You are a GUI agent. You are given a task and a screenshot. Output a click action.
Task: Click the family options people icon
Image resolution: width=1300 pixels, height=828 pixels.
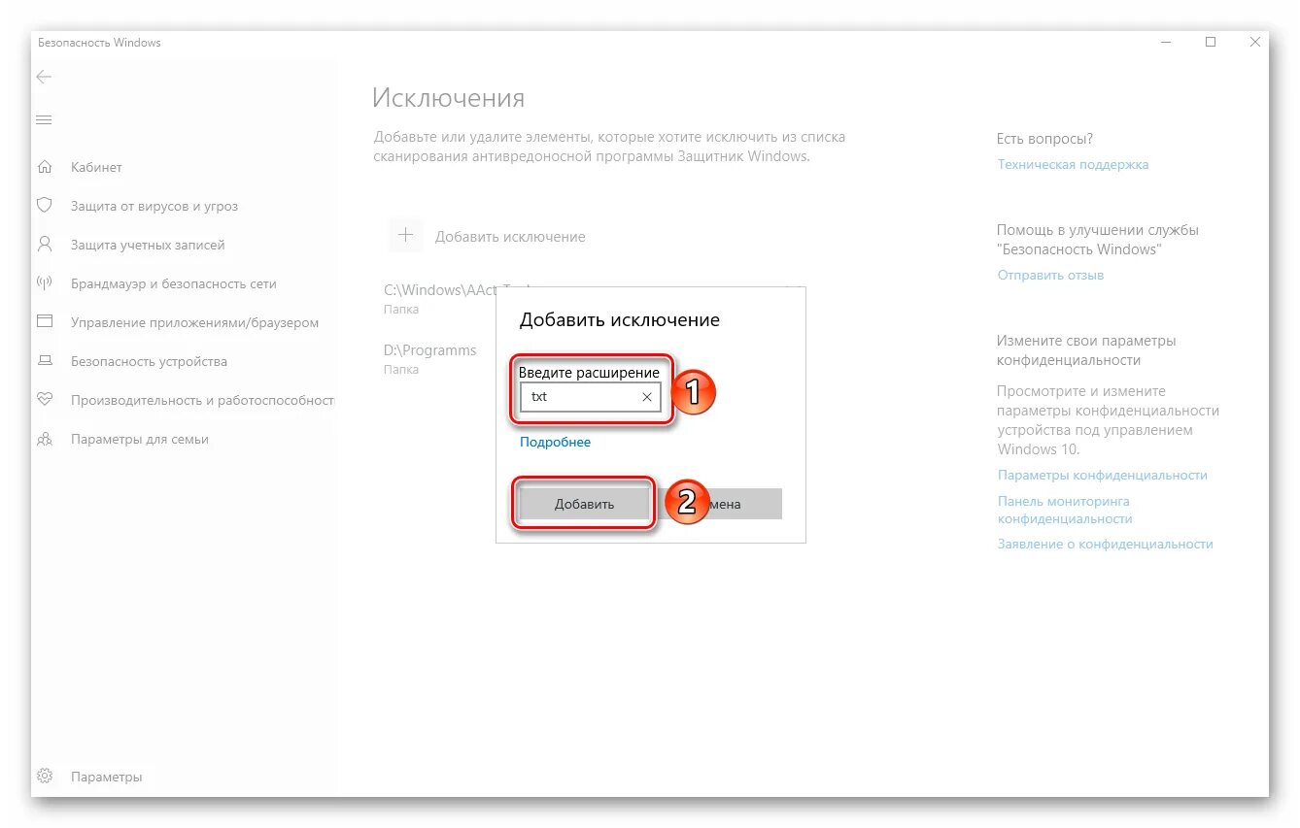44,439
